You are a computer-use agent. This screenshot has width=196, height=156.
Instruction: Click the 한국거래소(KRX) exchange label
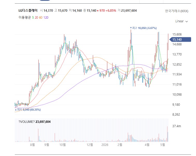point(177,11)
